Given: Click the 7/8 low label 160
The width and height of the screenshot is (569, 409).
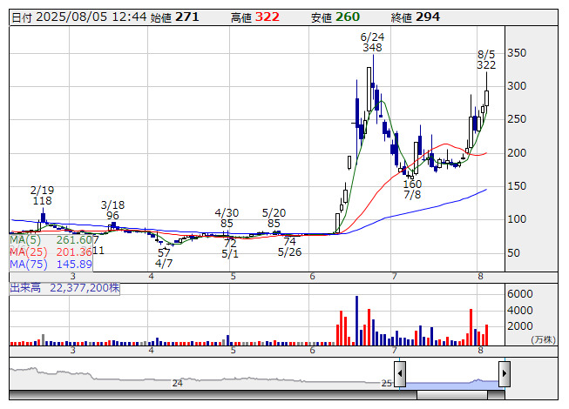Looking at the screenshot, I should point(412,184).
